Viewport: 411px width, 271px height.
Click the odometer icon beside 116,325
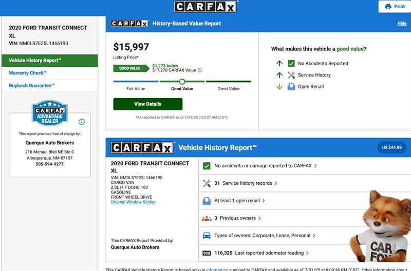[207, 253]
